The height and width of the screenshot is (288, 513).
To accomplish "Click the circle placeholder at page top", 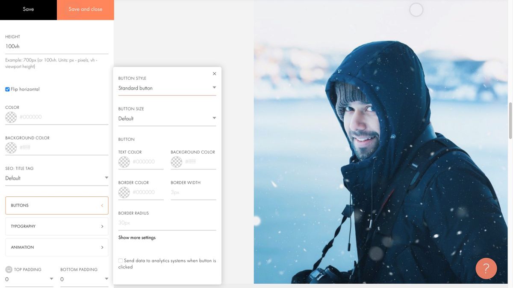I will [416, 9].
